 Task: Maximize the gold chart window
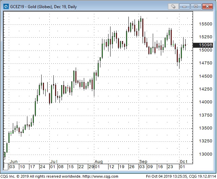(x=196, y=6)
